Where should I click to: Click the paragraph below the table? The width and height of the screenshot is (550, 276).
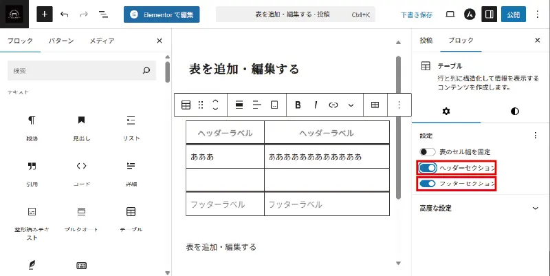point(221,247)
